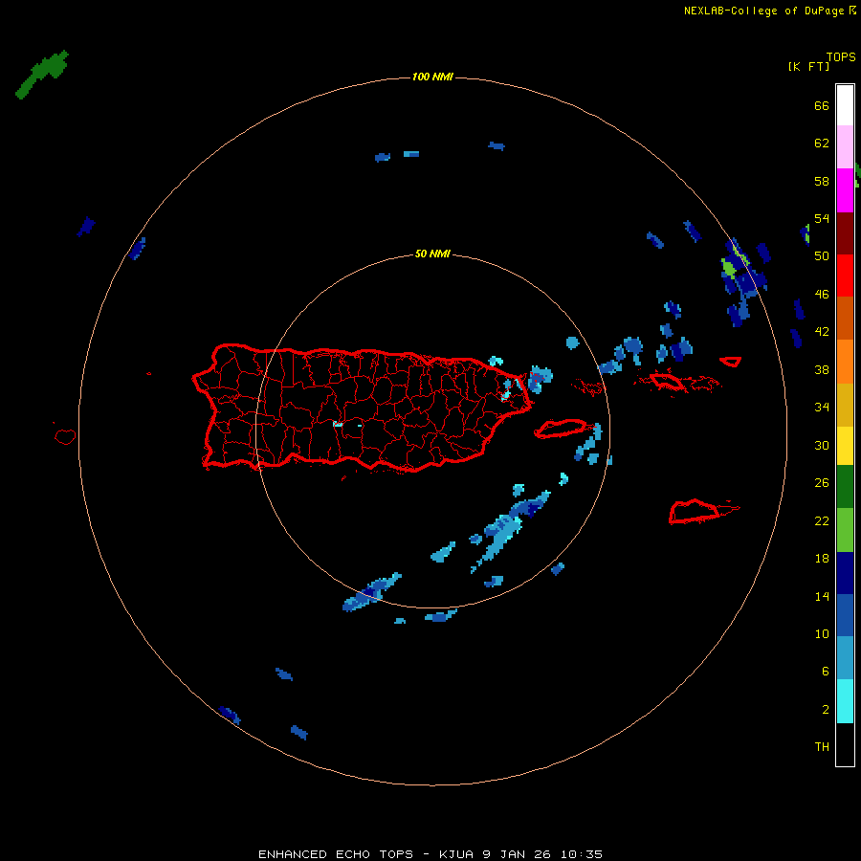The image size is (861, 861).
Task: Click the ENHANCED ECHO TOPS product title
Action: click(x=336, y=854)
